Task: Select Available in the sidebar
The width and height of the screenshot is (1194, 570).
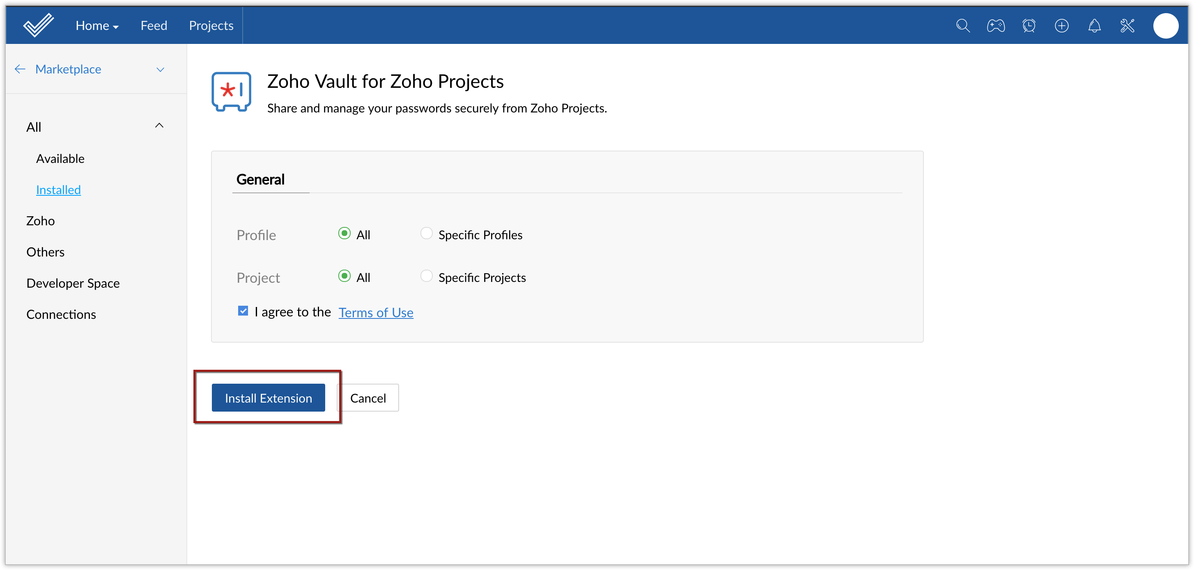Action: click(x=60, y=158)
